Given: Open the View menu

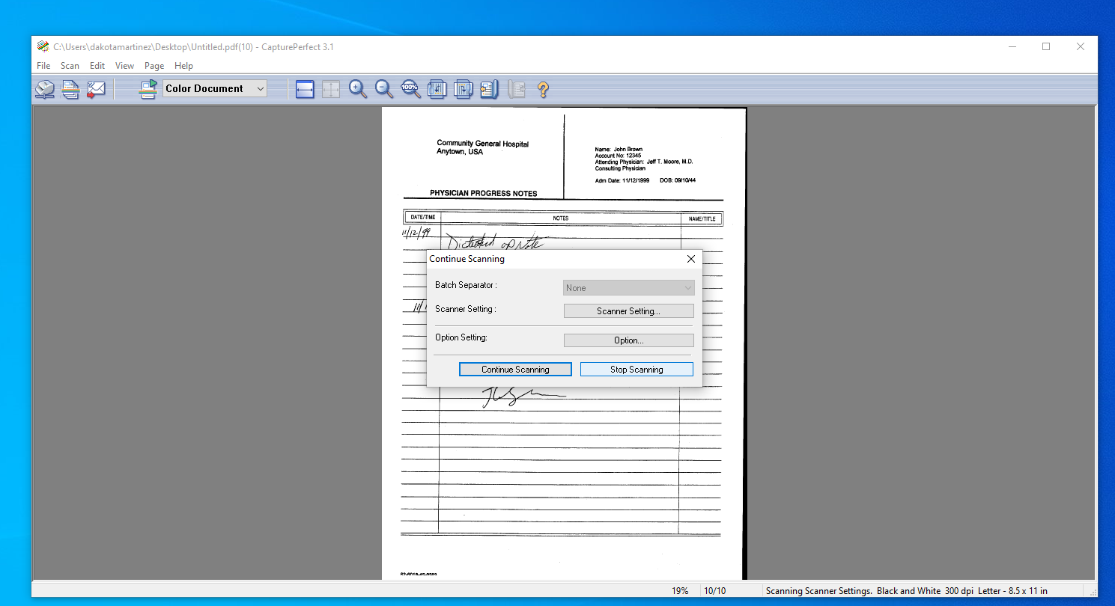Looking at the screenshot, I should point(124,66).
